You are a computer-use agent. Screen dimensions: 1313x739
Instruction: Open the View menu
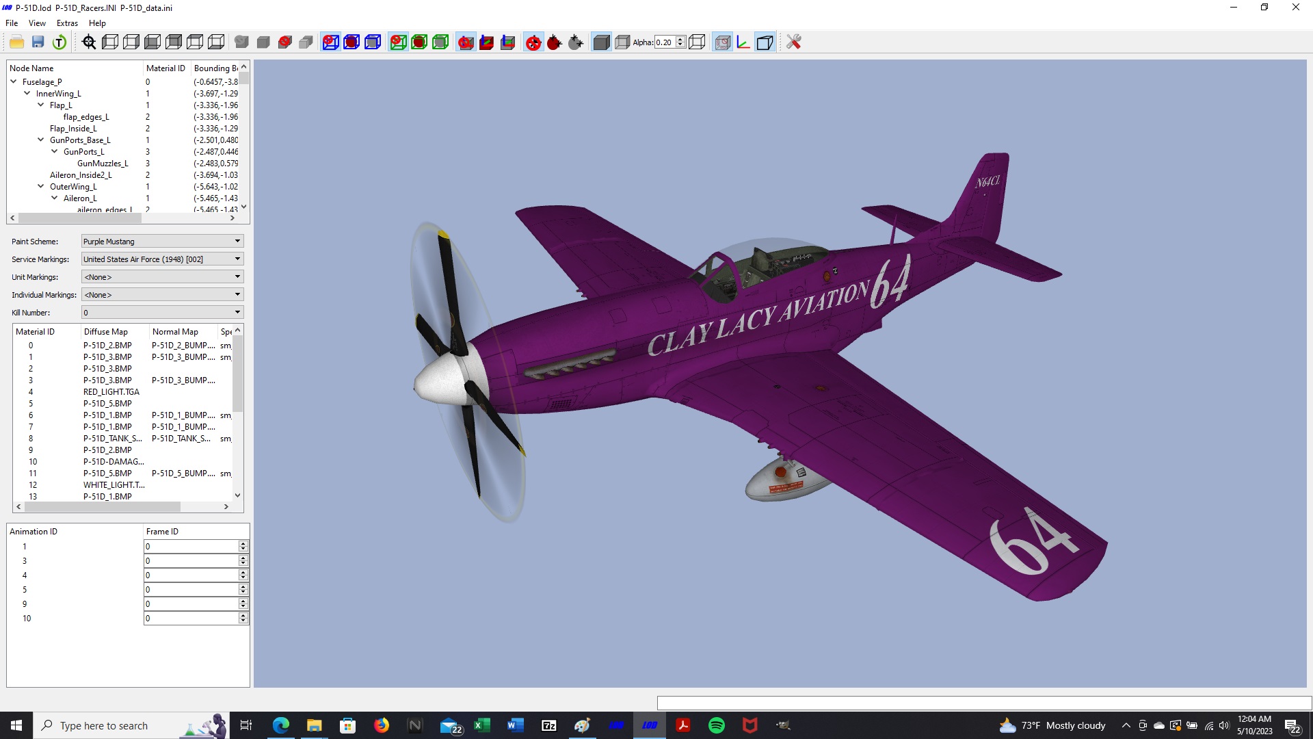(37, 23)
